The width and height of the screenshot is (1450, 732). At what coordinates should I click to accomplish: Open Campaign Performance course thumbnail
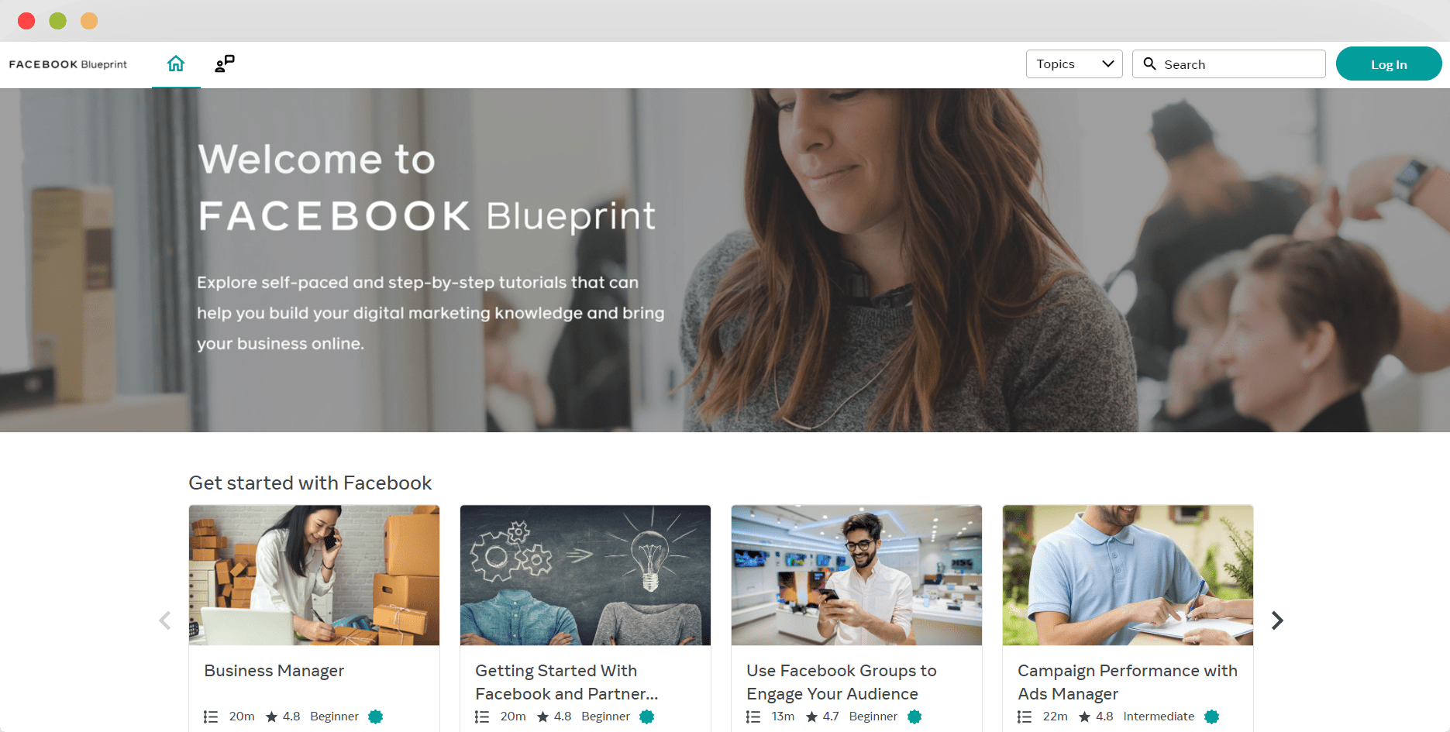pyautogui.click(x=1128, y=576)
